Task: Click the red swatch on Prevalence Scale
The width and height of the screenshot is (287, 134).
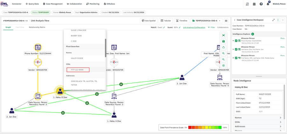Action: click(190, 127)
